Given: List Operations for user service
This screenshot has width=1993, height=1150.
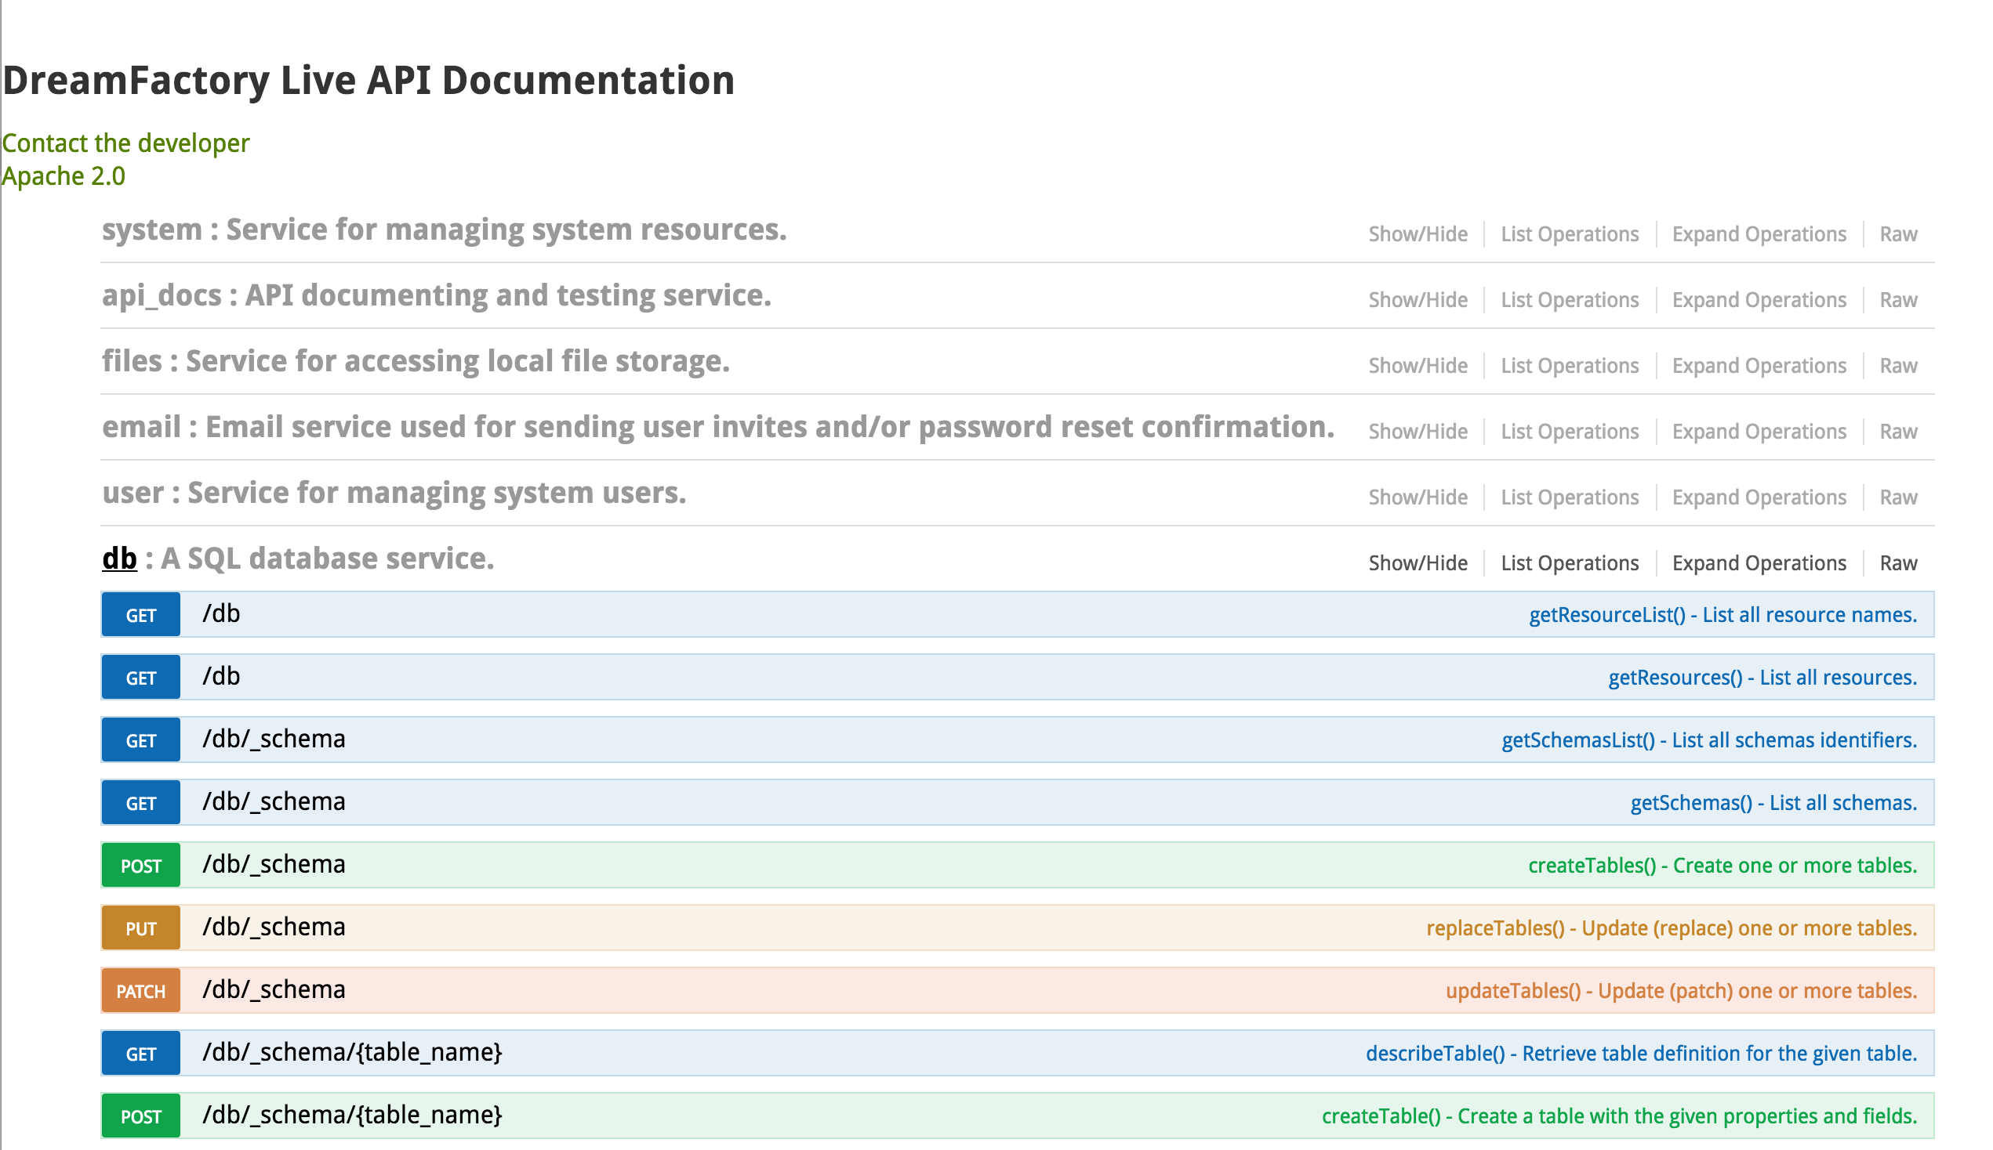Looking at the screenshot, I should [x=1570, y=497].
